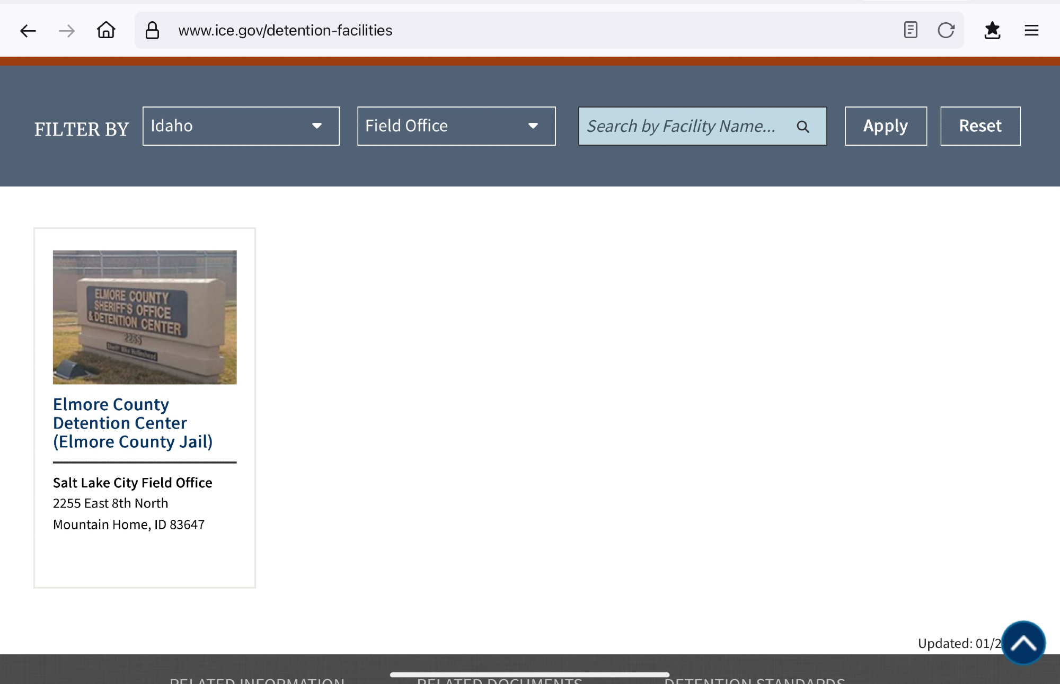Select the Salt Lake City Field Office text
This screenshot has width=1060, height=684.
pyautogui.click(x=132, y=483)
